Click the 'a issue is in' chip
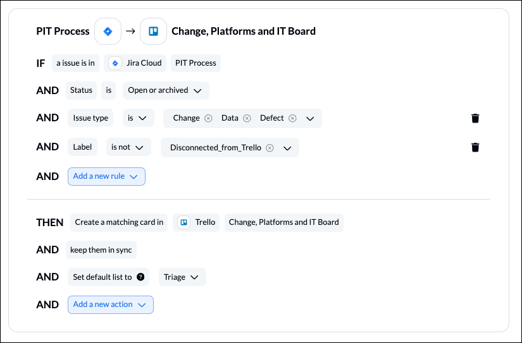The height and width of the screenshot is (343, 522). (75, 63)
